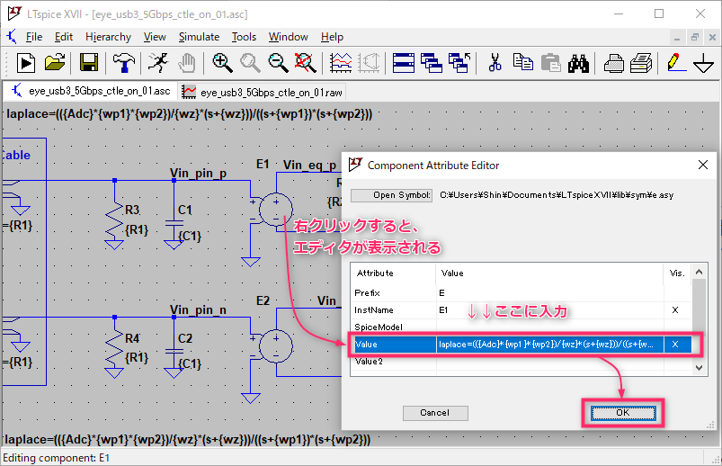The image size is (722, 466).
Task: Open the View menu
Action: 155,37
